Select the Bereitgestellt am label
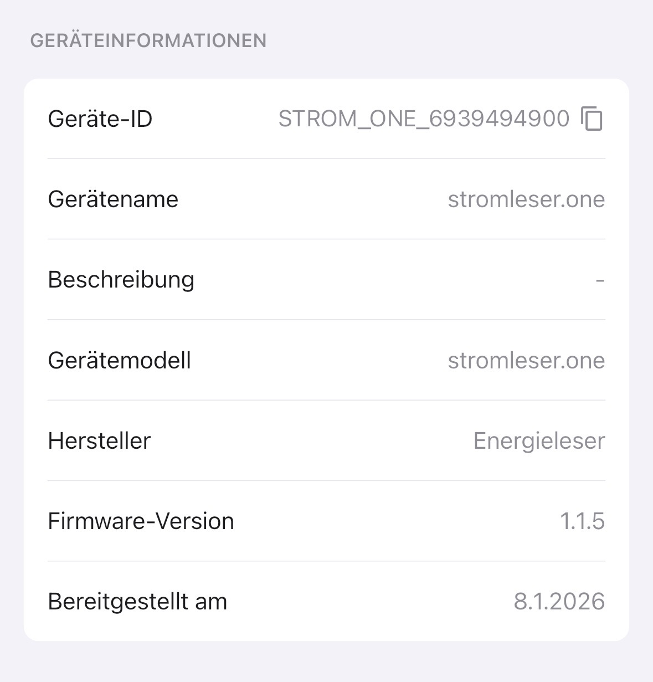 coord(137,602)
